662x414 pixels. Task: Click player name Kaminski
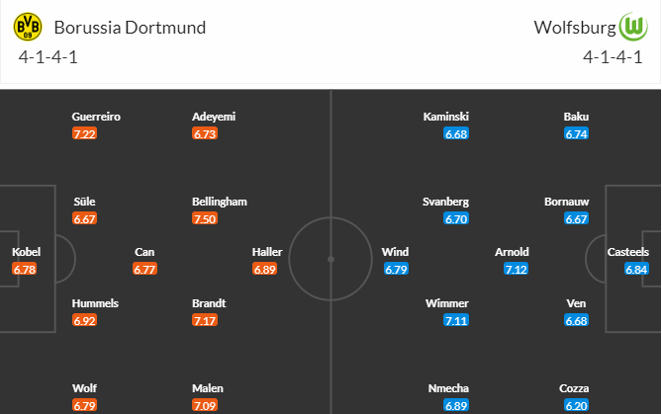pos(446,117)
